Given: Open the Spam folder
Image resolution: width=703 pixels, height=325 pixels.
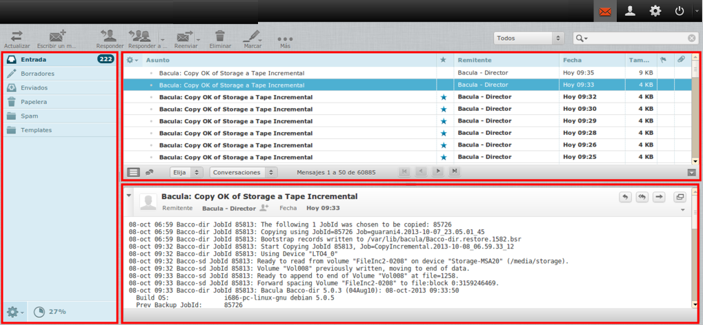Looking at the screenshot, I should (x=59, y=116).
